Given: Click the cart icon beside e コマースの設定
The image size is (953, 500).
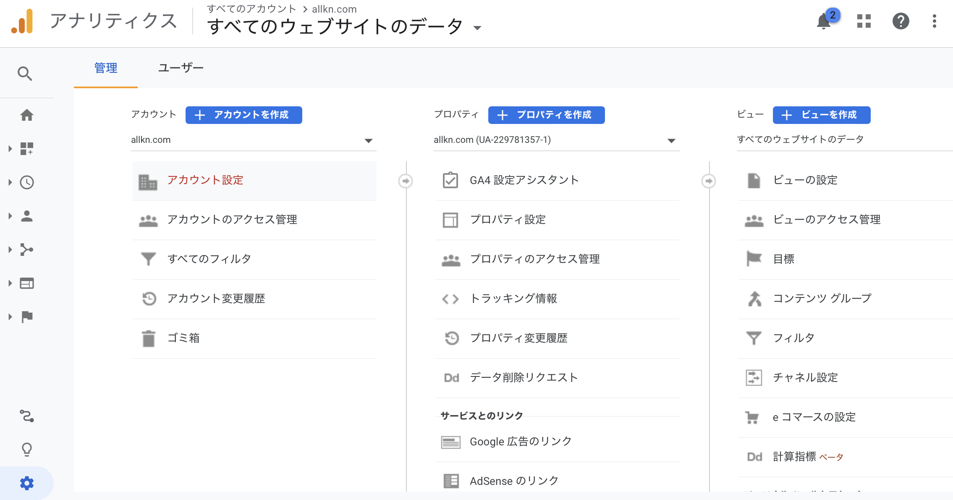Looking at the screenshot, I should pyautogui.click(x=752, y=417).
